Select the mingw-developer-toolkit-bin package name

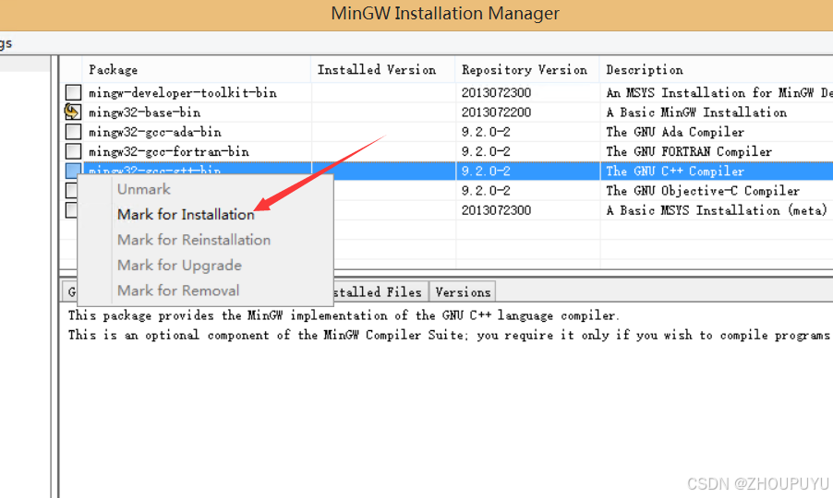[183, 93]
